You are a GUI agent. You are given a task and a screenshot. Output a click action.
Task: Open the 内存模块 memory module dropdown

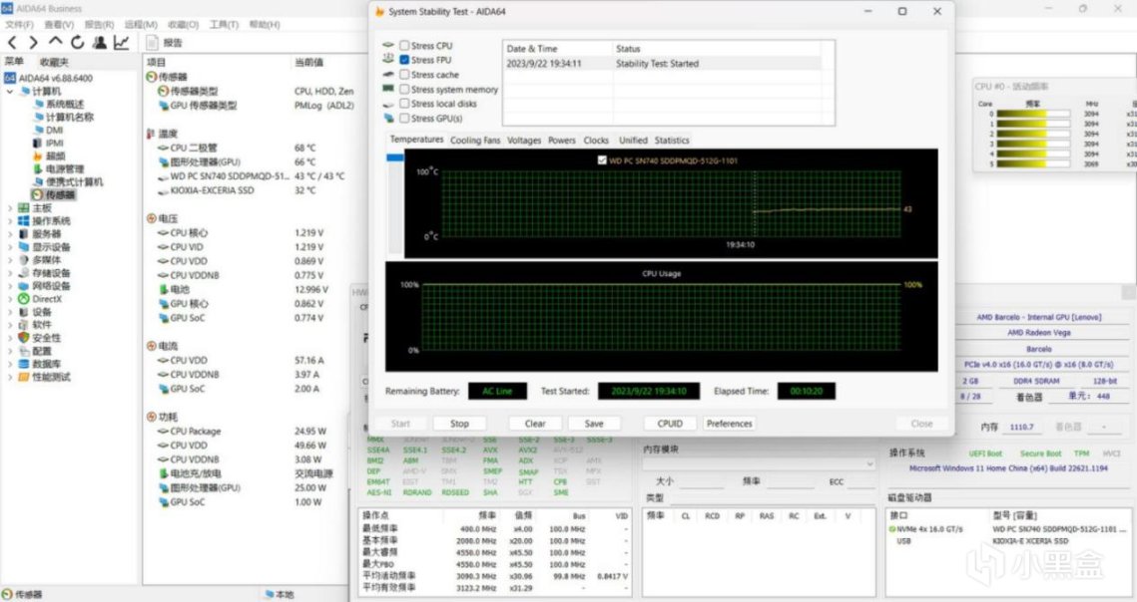759,463
